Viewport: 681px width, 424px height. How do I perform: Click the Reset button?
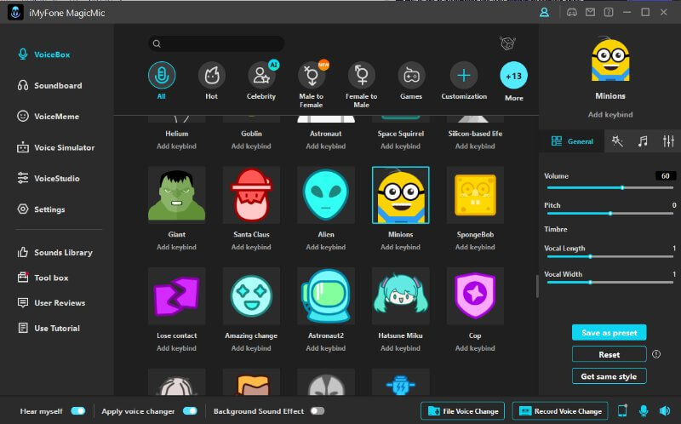point(609,354)
